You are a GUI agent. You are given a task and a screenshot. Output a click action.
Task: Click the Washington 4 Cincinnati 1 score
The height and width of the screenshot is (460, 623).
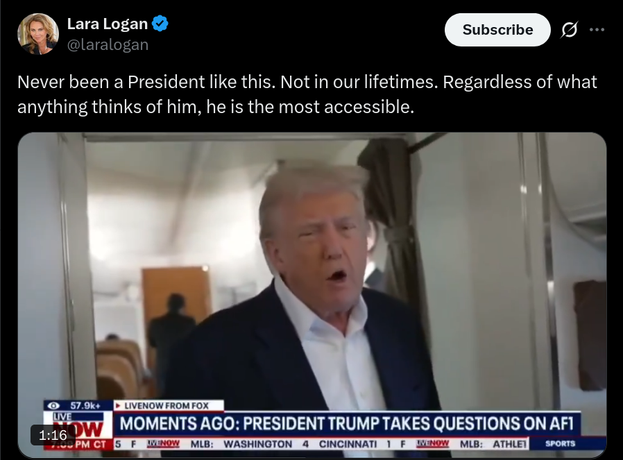coord(307,444)
